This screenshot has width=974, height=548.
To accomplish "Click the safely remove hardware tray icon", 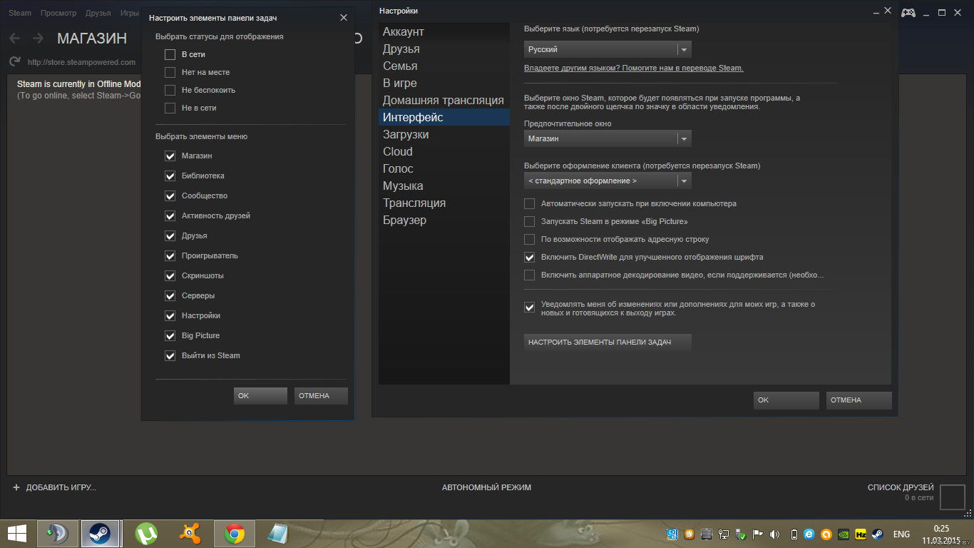I will (741, 534).
